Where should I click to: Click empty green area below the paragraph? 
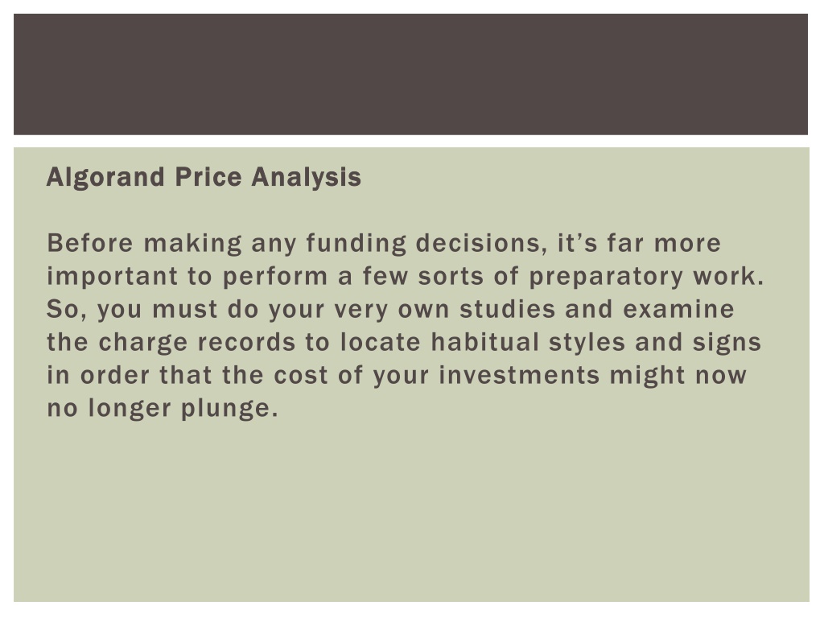point(410,509)
